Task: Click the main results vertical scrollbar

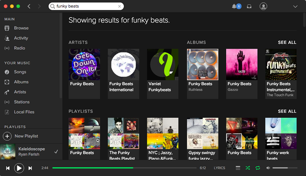Action: 304,21
